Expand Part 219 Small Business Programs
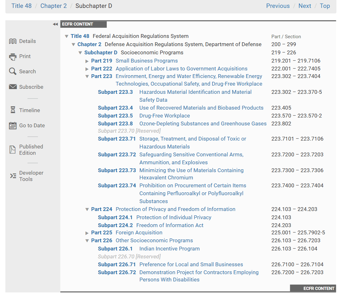 tap(87, 61)
